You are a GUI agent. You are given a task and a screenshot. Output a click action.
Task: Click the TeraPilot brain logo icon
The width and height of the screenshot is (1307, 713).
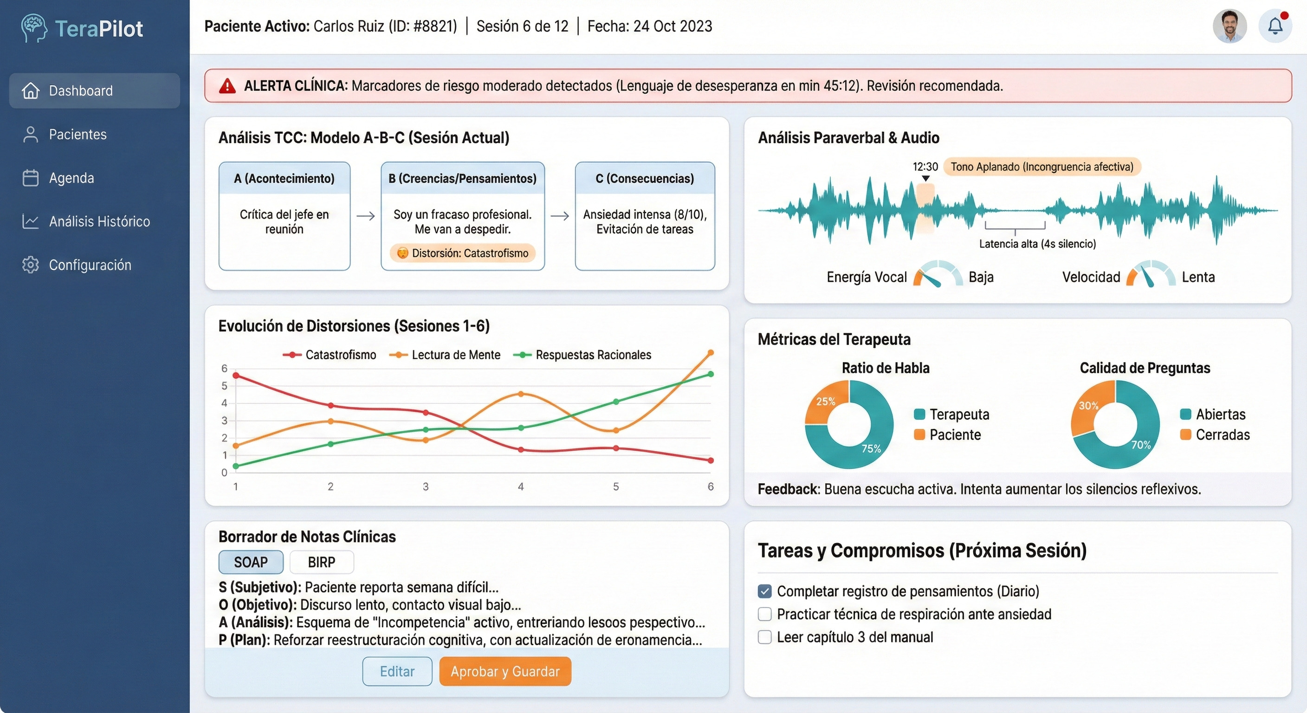coord(33,28)
